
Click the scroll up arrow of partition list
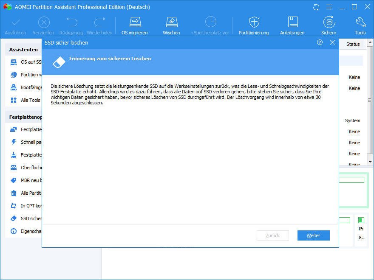[x=370, y=42]
